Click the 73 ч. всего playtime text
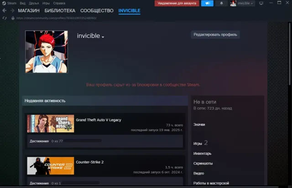 point(174,125)
